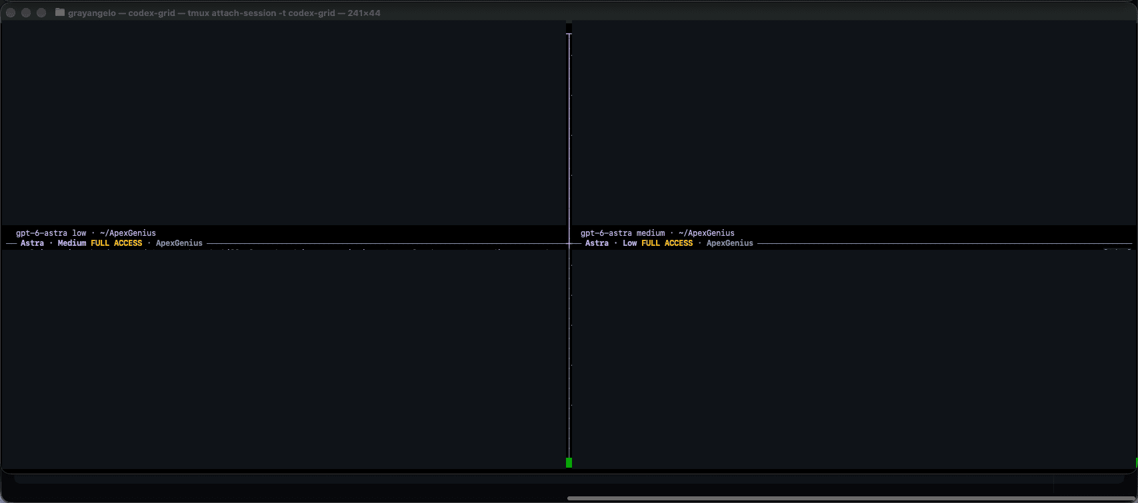This screenshot has height=503, width=1138.
Task: Click 'gpt-6-astra low' in the left pane
Action: tap(51, 233)
